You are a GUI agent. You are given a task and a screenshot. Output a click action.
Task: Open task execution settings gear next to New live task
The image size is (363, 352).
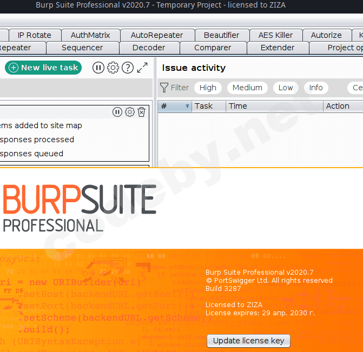tap(113, 68)
